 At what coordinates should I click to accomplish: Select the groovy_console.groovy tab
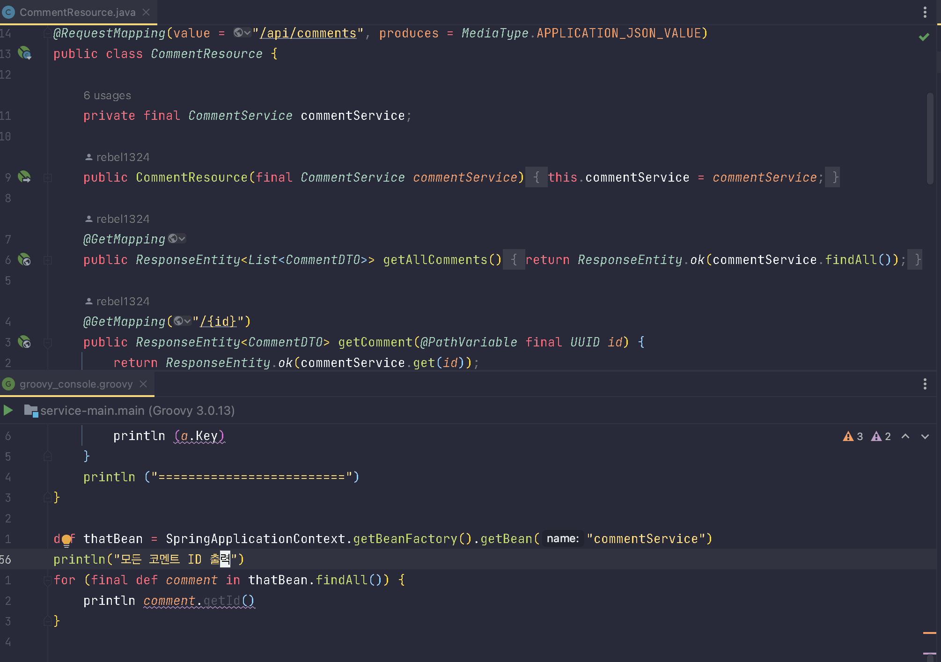[x=76, y=384]
